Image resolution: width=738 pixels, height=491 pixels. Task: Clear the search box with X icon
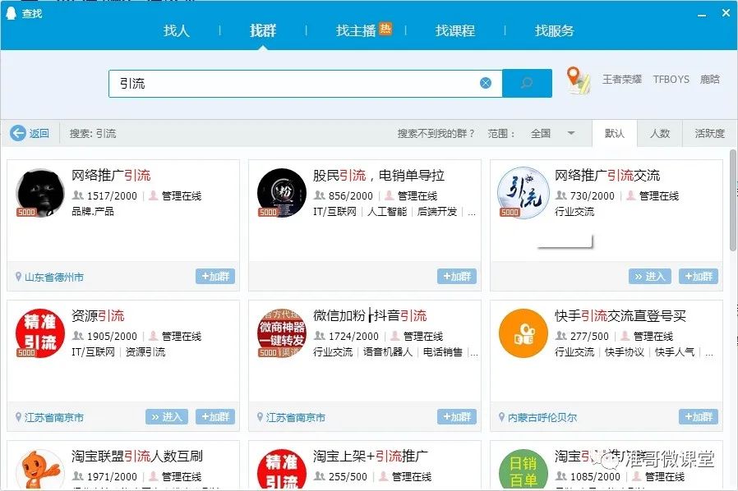(x=485, y=83)
